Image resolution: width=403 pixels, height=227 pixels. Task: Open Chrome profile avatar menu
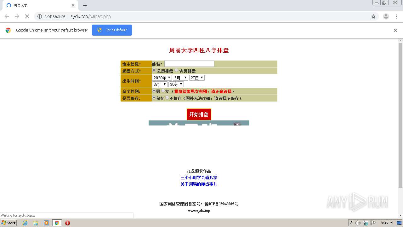[386, 16]
